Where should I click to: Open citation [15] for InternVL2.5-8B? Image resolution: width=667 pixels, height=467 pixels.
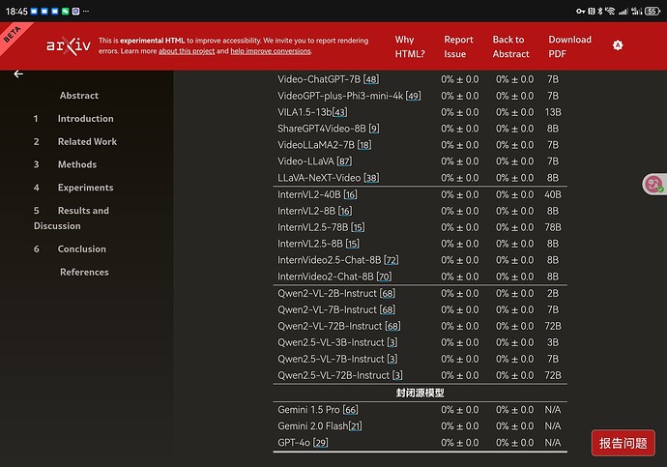[x=352, y=244]
